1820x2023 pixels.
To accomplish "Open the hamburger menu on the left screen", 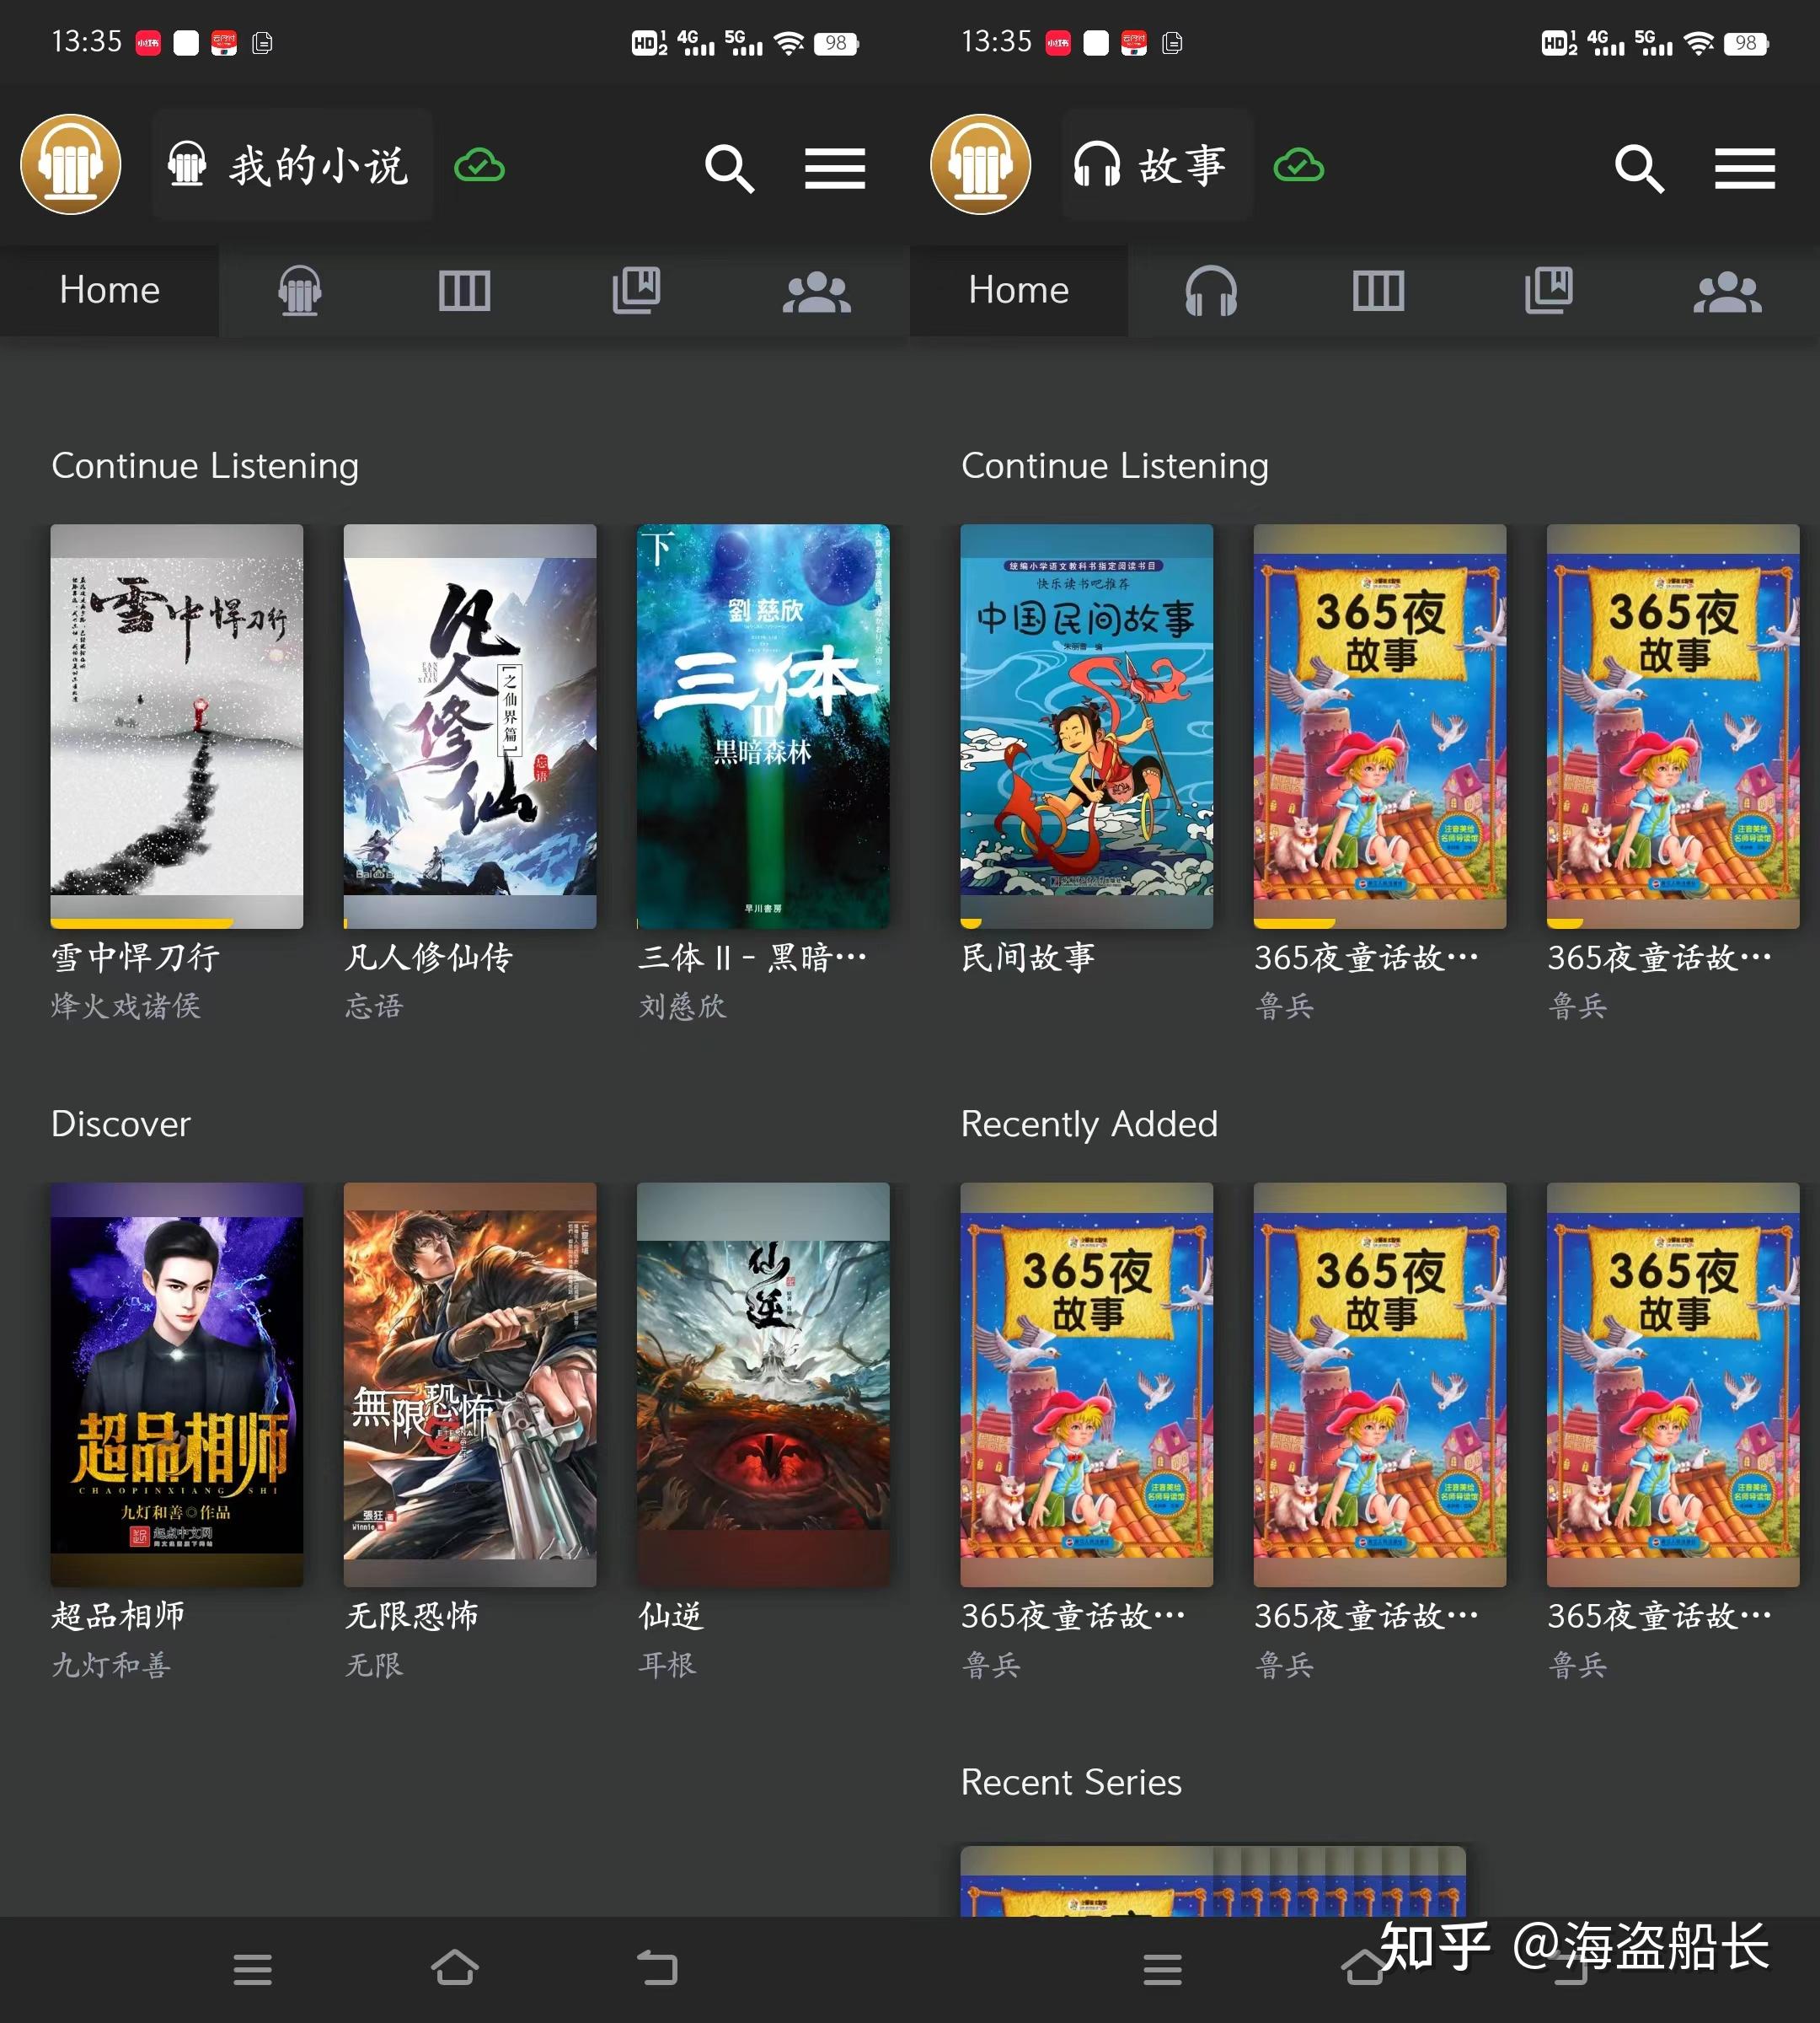I will 835,166.
